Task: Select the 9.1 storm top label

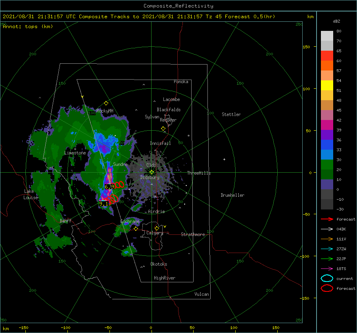Action: click(x=104, y=204)
